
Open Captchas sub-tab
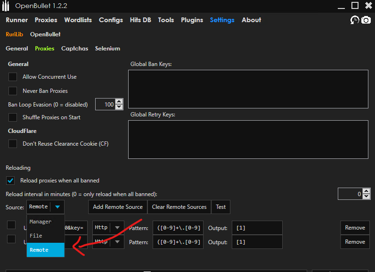[x=74, y=49]
